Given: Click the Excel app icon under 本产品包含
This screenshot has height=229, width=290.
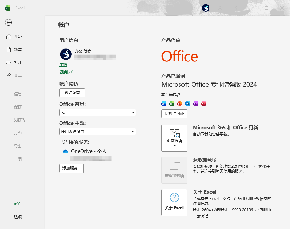Looking at the screenshot, I should pos(172,104).
